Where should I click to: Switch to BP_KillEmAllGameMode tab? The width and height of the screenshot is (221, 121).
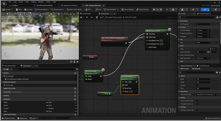coord(43,5)
